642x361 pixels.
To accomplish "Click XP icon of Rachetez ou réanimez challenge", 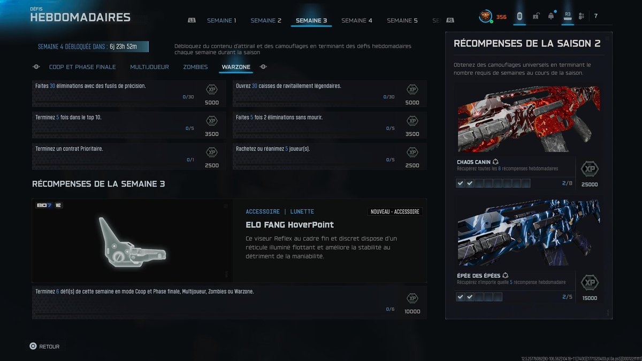I will 412,152.
